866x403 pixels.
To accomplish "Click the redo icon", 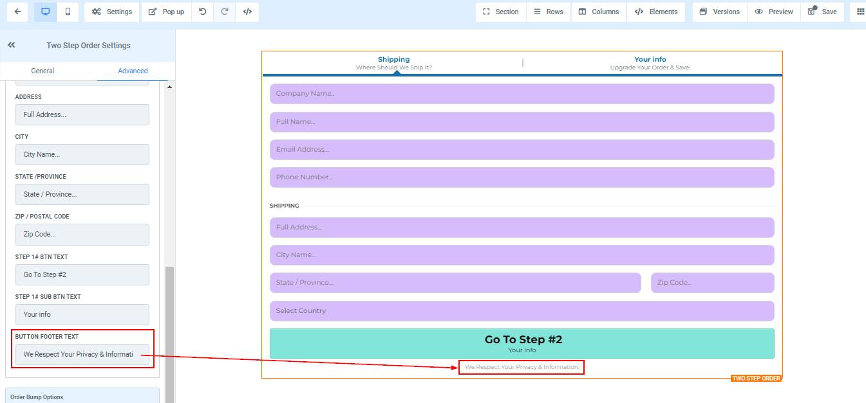I will point(225,12).
